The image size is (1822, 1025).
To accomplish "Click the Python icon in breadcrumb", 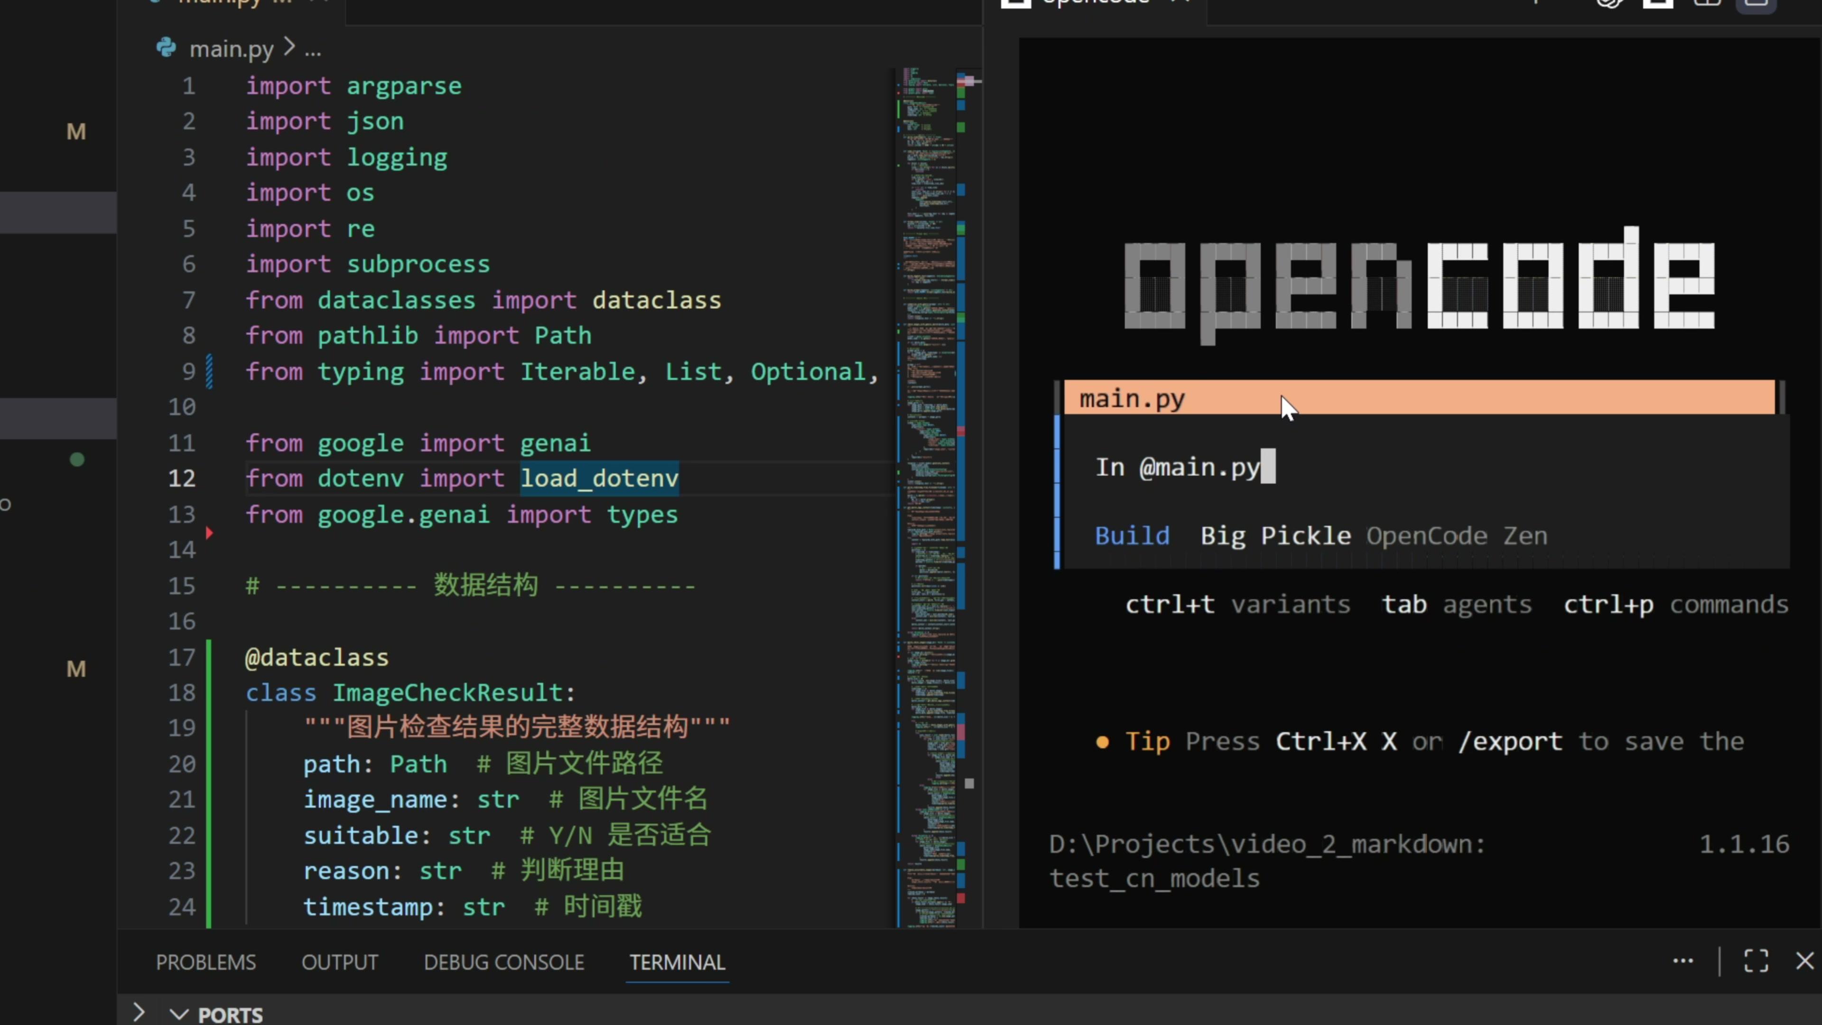I will (166, 48).
